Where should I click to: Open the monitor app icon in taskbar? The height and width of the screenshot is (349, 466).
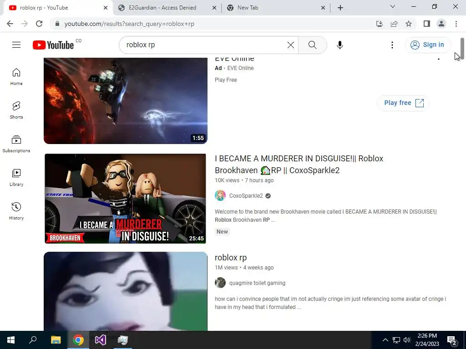(x=123, y=340)
